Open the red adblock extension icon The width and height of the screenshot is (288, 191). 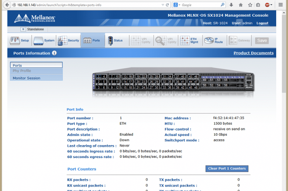click(267, 5)
